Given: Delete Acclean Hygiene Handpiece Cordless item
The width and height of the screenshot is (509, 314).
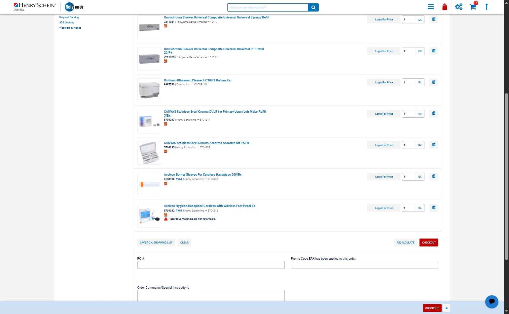Looking at the screenshot, I should [434, 208].
